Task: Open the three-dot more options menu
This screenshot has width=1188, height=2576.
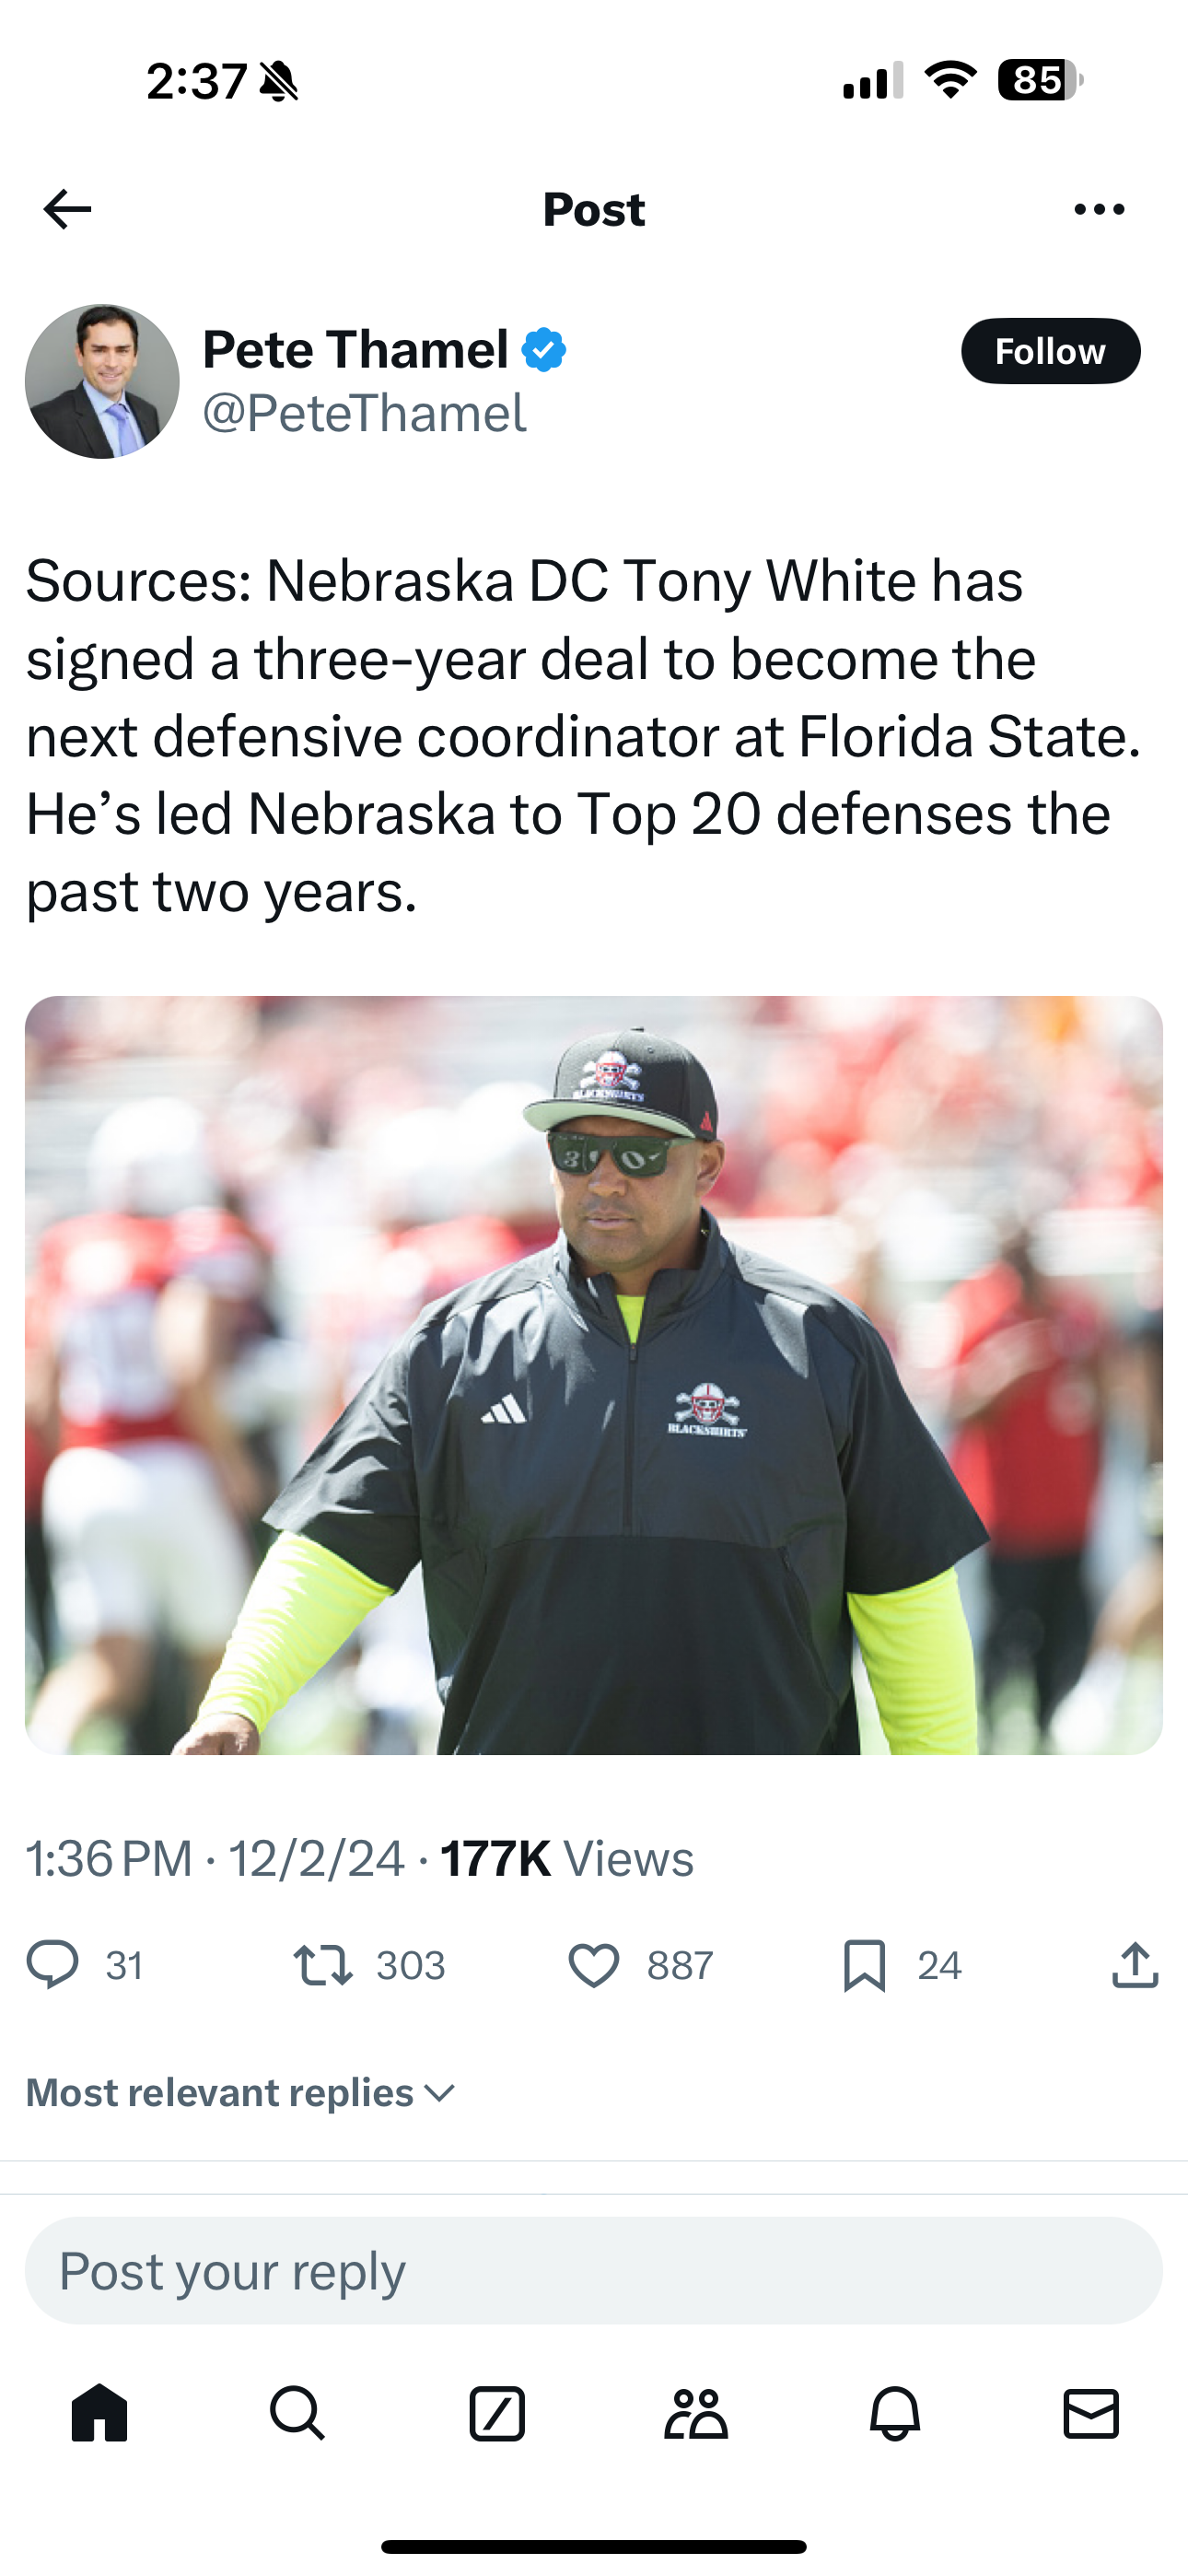Action: (x=1099, y=209)
